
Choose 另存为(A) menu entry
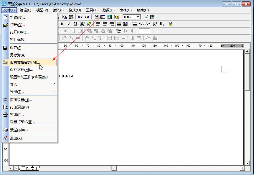[x=29, y=55]
